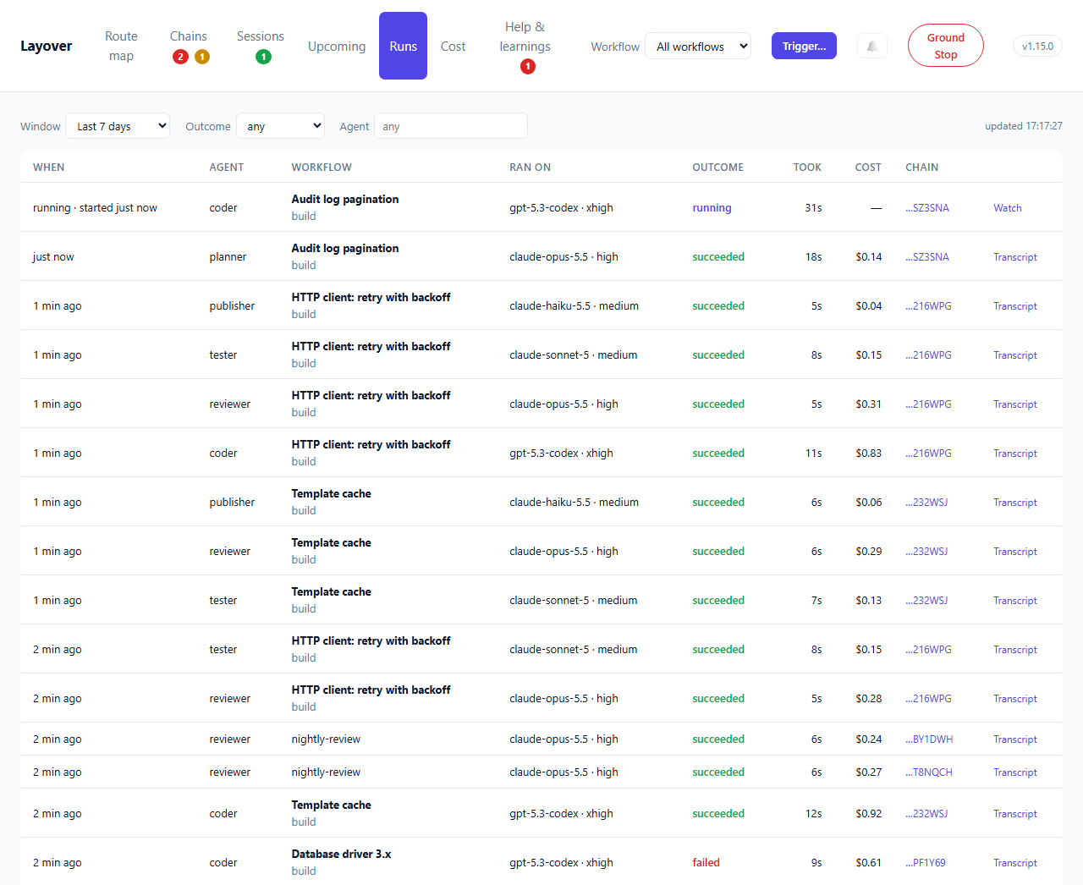Open the Help & learnings tab

click(525, 46)
